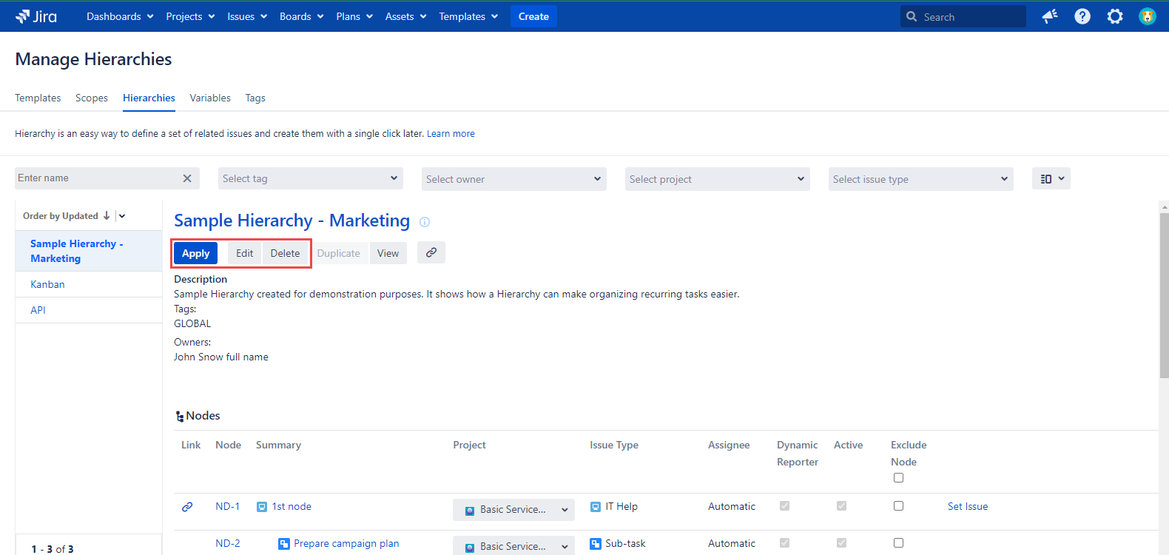Click the Jira logo in header
This screenshot has width=1169, height=555.
pos(36,16)
